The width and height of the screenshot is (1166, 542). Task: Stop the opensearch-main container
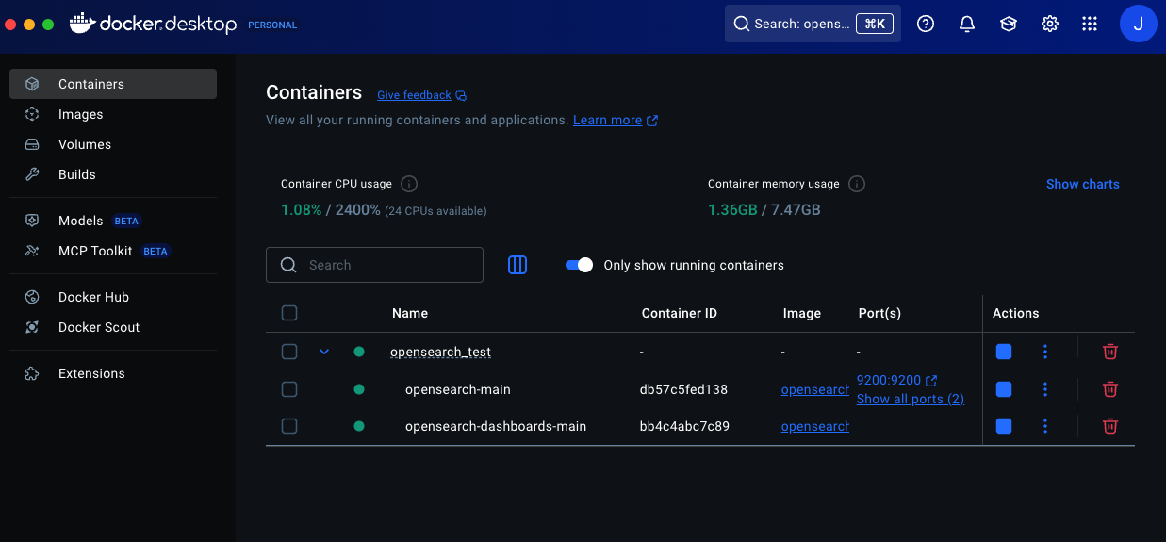point(1004,389)
